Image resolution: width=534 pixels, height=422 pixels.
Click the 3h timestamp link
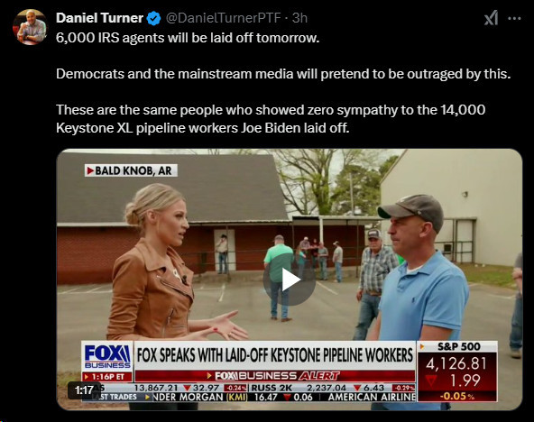[x=299, y=18]
